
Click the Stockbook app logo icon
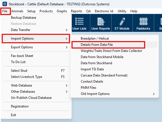(5, 4)
